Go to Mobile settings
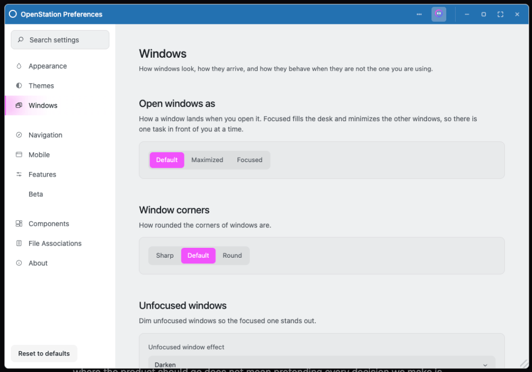Viewport: 532px width, 372px height. coord(60,155)
